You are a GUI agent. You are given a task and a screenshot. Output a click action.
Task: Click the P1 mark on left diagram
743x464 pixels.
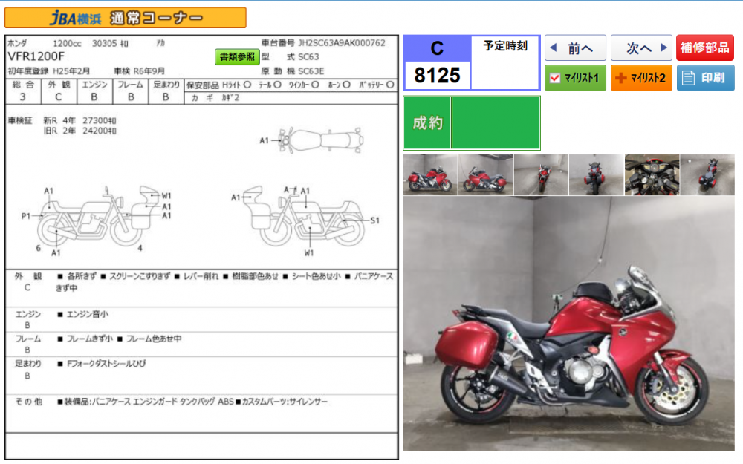[x=25, y=216]
